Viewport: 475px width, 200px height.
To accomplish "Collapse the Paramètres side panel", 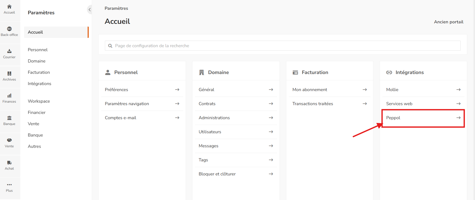I will [90, 10].
